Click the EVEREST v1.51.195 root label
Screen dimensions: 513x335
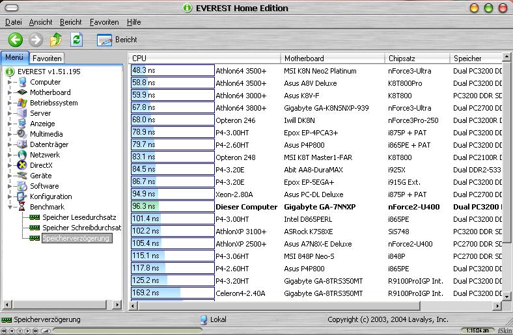[x=49, y=72]
